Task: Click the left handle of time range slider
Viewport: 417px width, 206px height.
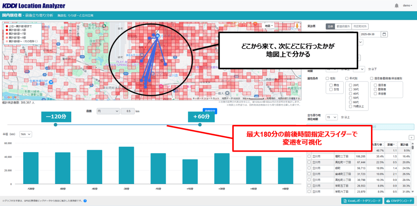Action: coord(55,125)
